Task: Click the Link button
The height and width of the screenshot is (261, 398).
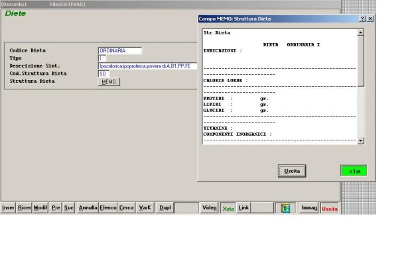Action: (243, 208)
